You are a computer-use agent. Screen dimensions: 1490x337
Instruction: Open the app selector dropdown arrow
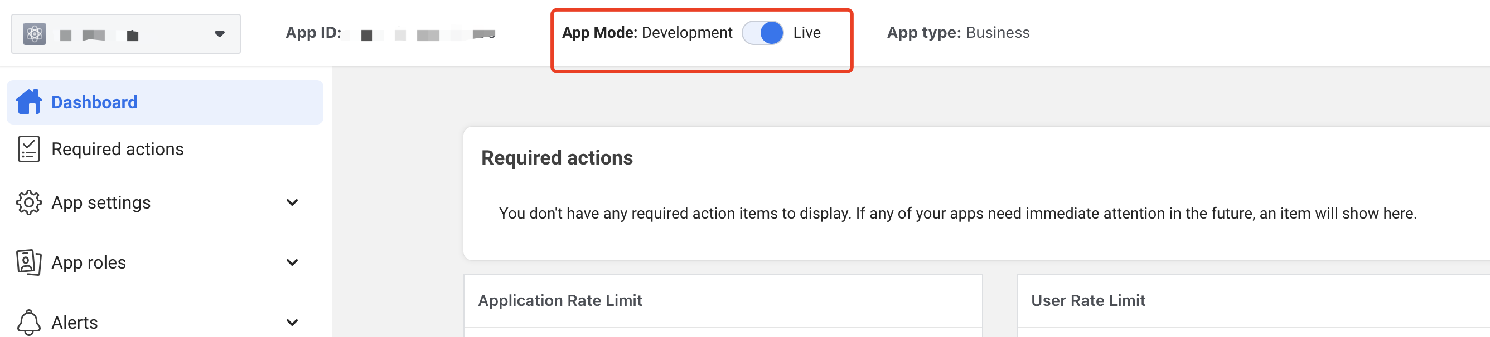click(219, 34)
